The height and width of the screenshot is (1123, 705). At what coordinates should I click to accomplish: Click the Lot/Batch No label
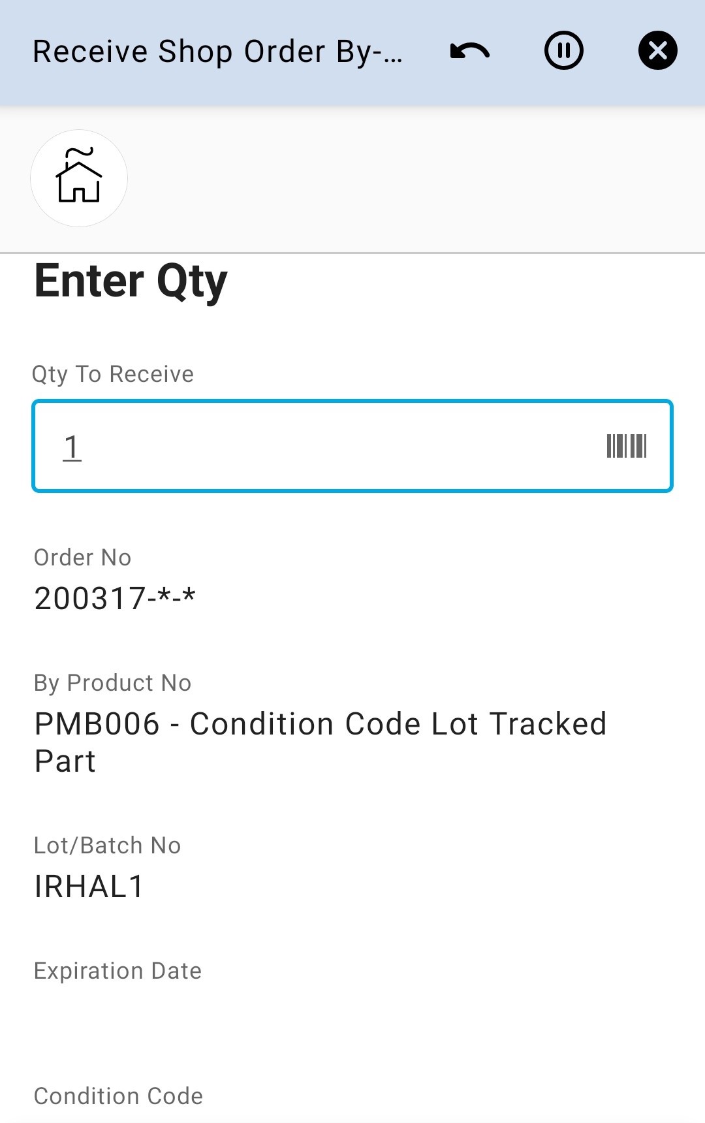point(108,846)
